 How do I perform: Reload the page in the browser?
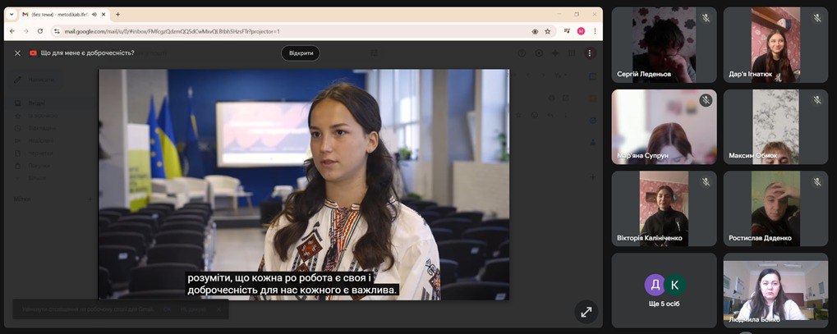pos(40,31)
